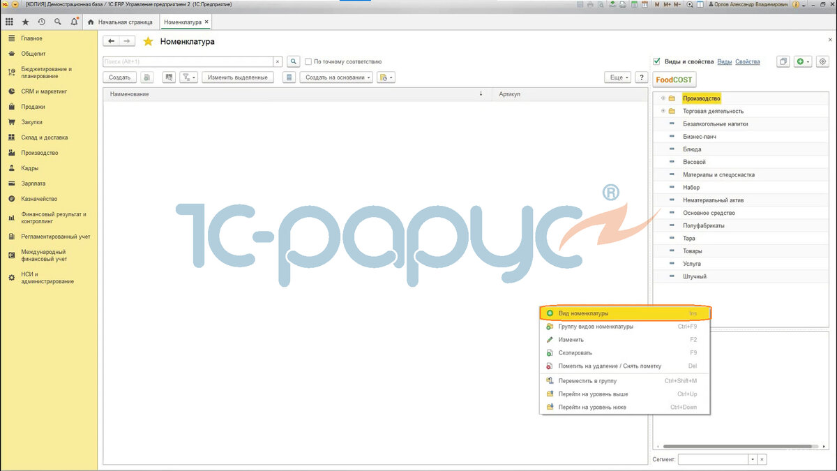This screenshot has height=471, width=837.
Task: Click the copy windows icon near Свойства
Action: tap(783, 61)
